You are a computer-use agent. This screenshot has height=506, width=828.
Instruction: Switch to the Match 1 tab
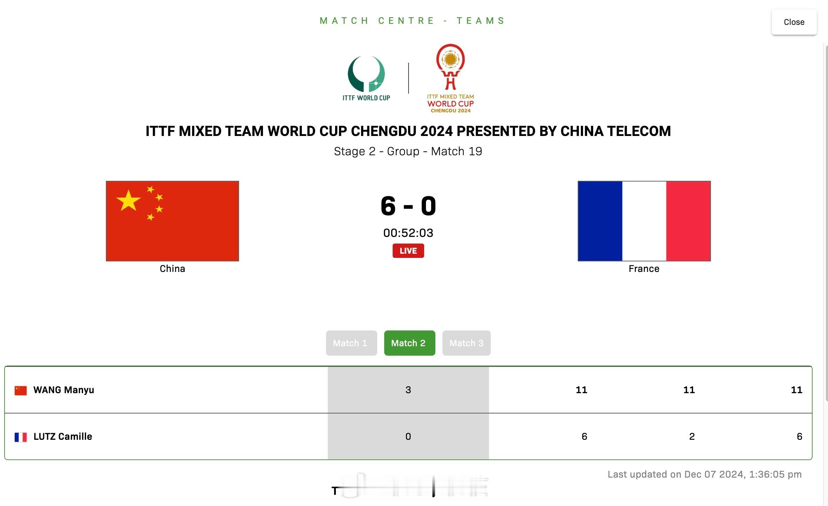click(x=351, y=343)
